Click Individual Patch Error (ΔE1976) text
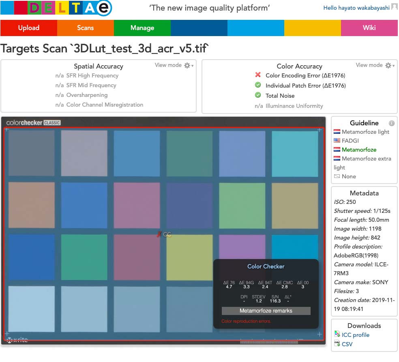399x362 pixels. click(x=306, y=86)
